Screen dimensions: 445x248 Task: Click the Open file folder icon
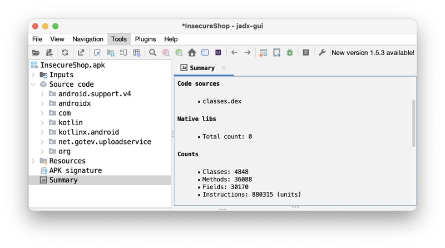click(36, 52)
